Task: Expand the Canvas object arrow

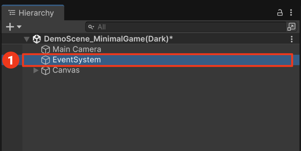Action: pos(36,70)
